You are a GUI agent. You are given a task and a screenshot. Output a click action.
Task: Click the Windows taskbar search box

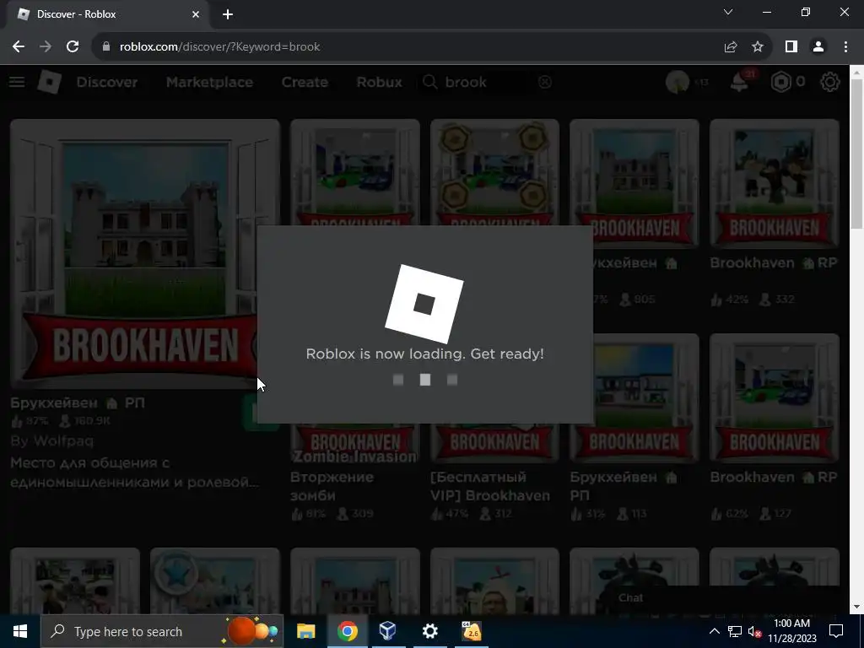point(162,631)
